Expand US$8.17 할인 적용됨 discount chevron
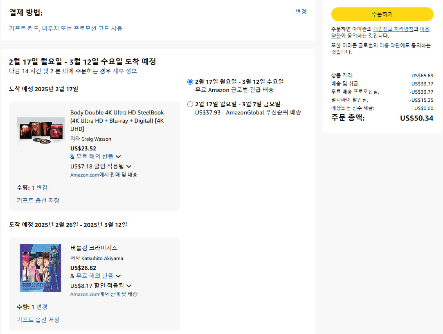443x334 pixels. pyautogui.click(x=129, y=286)
